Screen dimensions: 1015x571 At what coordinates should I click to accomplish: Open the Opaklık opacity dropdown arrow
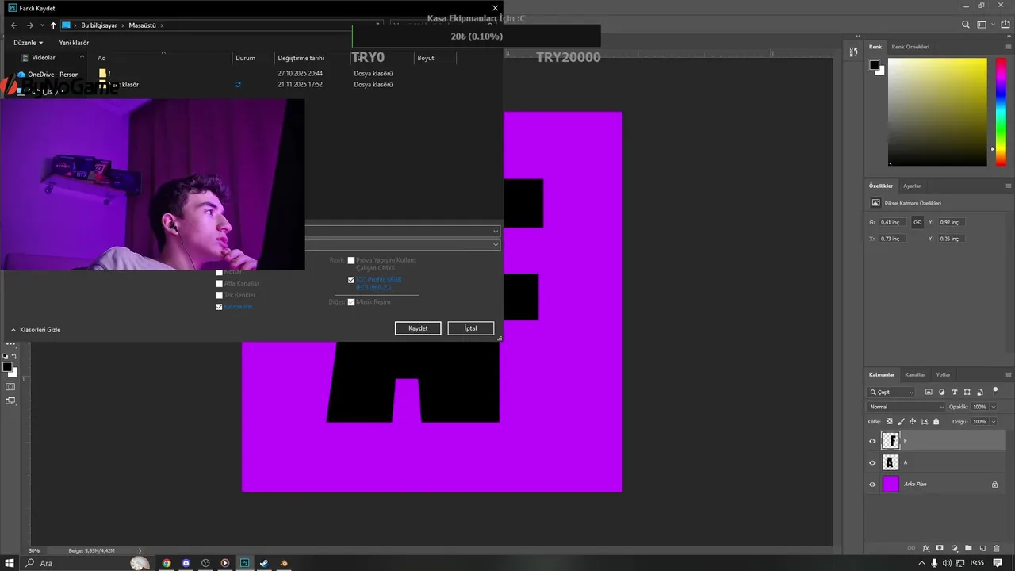pyautogui.click(x=993, y=407)
